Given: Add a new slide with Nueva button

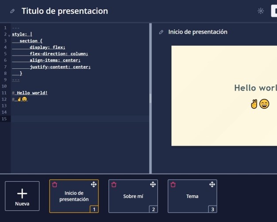Looking at the screenshot, I should (x=22, y=196).
